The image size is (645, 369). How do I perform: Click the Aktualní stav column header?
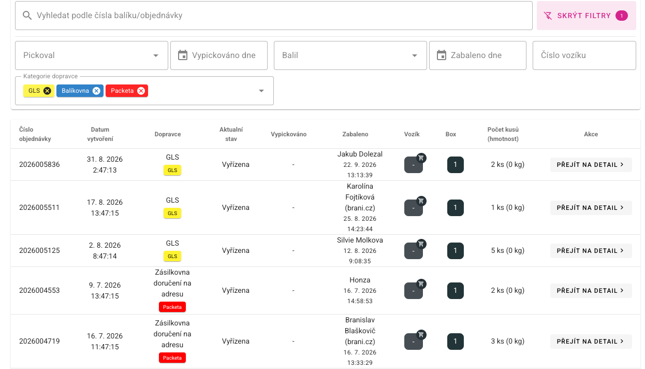[x=231, y=134]
